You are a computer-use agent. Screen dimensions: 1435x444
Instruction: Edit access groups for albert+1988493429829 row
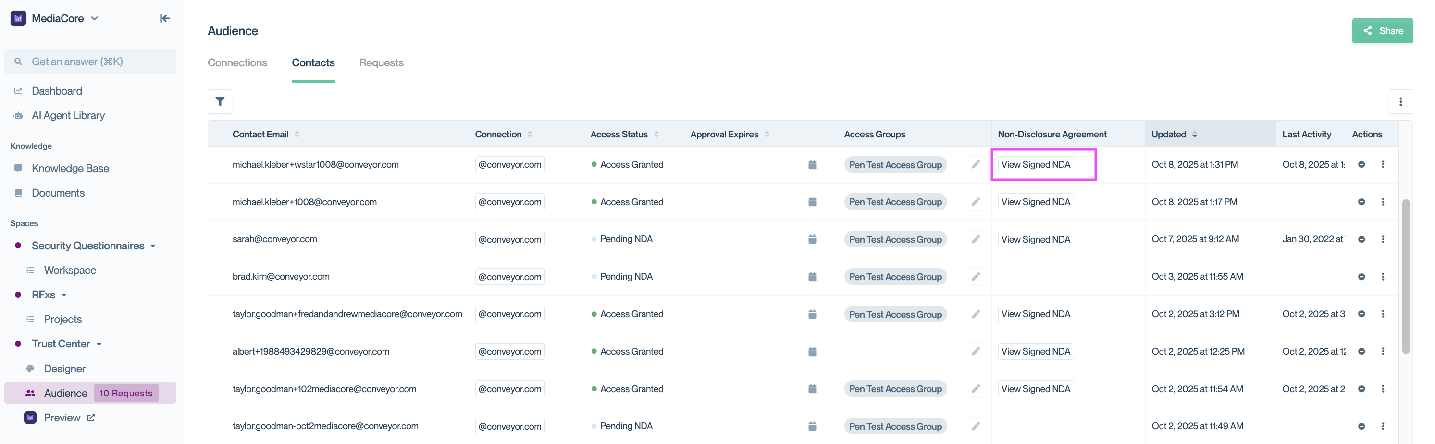point(976,351)
